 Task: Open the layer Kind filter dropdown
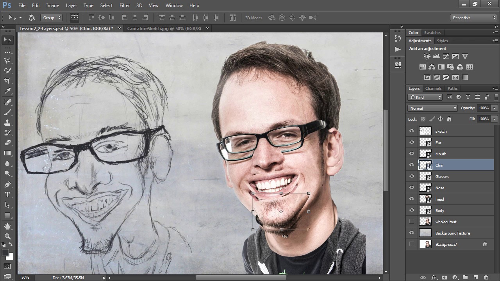click(x=425, y=97)
